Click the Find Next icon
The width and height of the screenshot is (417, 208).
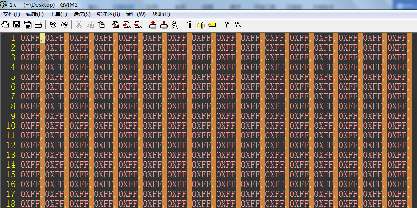tap(127, 25)
